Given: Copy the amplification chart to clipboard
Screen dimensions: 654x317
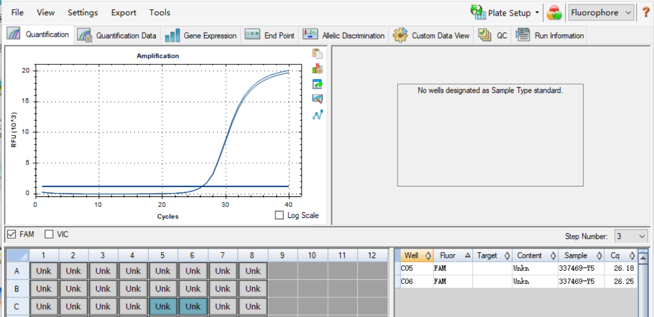Looking at the screenshot, I should tap(318, 53).
